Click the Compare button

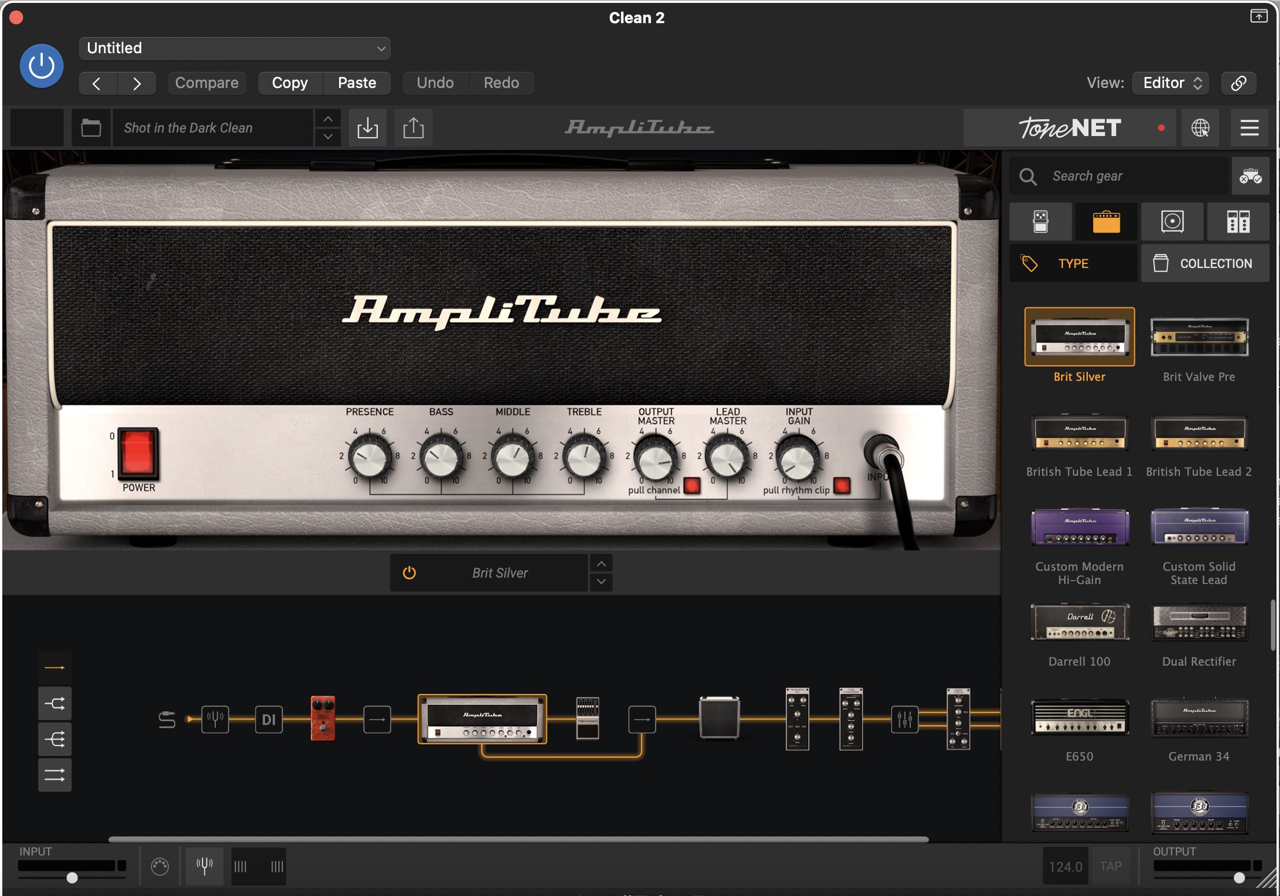(207, 83)
